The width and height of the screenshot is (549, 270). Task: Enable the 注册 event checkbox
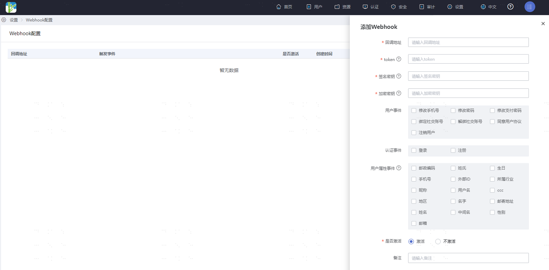(453, 150)
